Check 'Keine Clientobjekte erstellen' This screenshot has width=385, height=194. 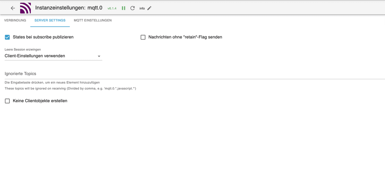(7, 101)
